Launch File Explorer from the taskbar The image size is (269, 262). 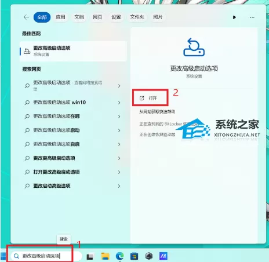click(x=105, y=256)
